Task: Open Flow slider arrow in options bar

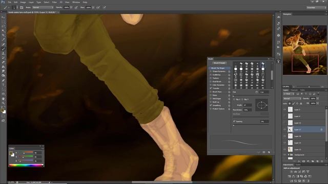Action: [93, 7]
